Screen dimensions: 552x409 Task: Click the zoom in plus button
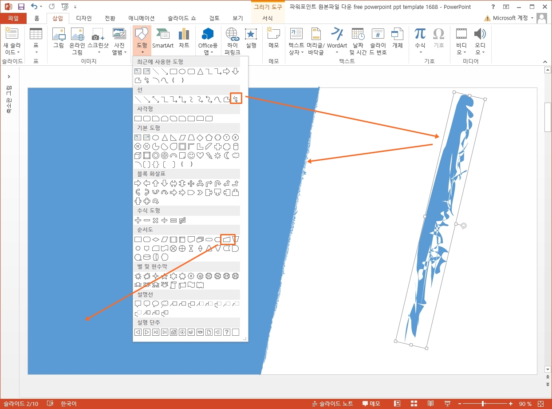click(511, 404)
